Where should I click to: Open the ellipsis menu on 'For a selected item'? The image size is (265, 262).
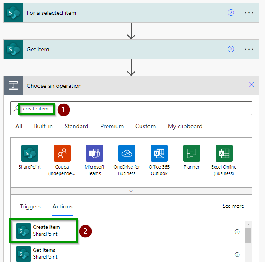point(249,13)
